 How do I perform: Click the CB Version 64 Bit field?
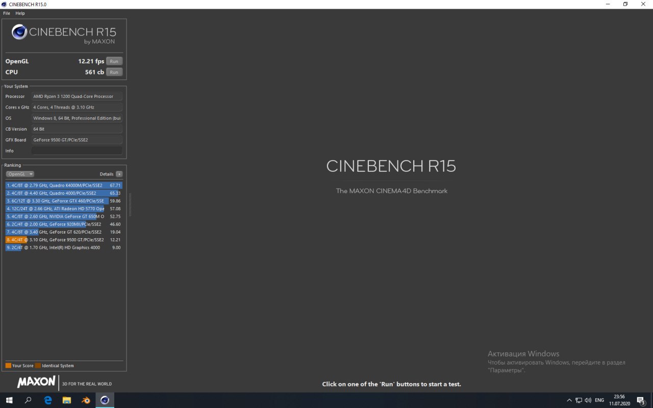tap(77, 129)
